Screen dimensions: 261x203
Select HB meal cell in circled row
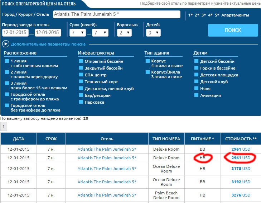(203, 158)
